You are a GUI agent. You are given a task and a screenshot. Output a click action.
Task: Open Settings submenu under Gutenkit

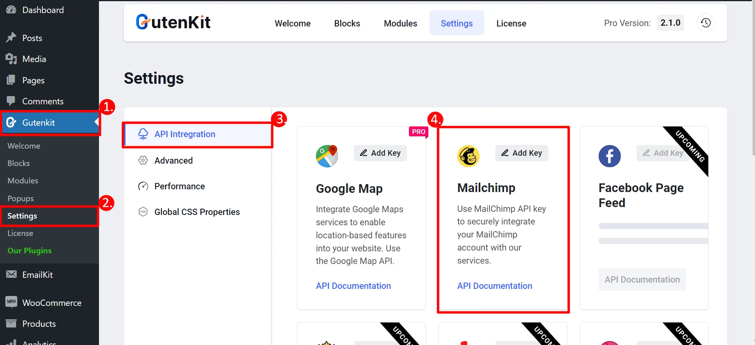pos(22,216)
